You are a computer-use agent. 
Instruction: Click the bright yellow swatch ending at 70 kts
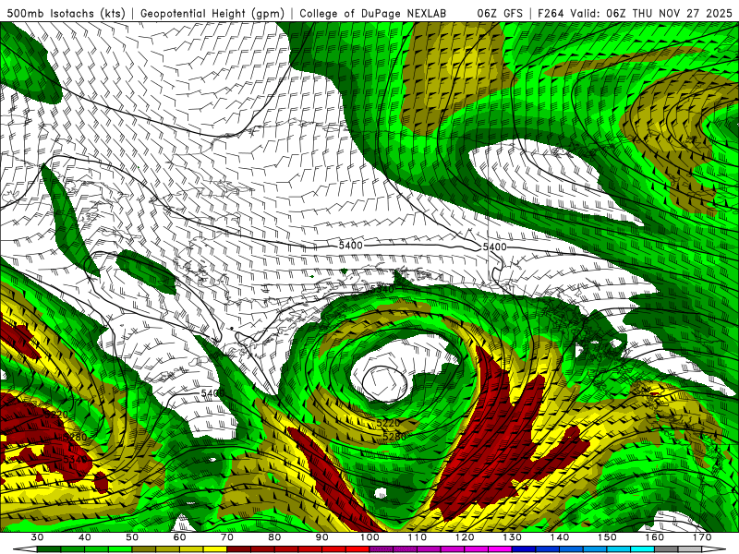point(215,549)
